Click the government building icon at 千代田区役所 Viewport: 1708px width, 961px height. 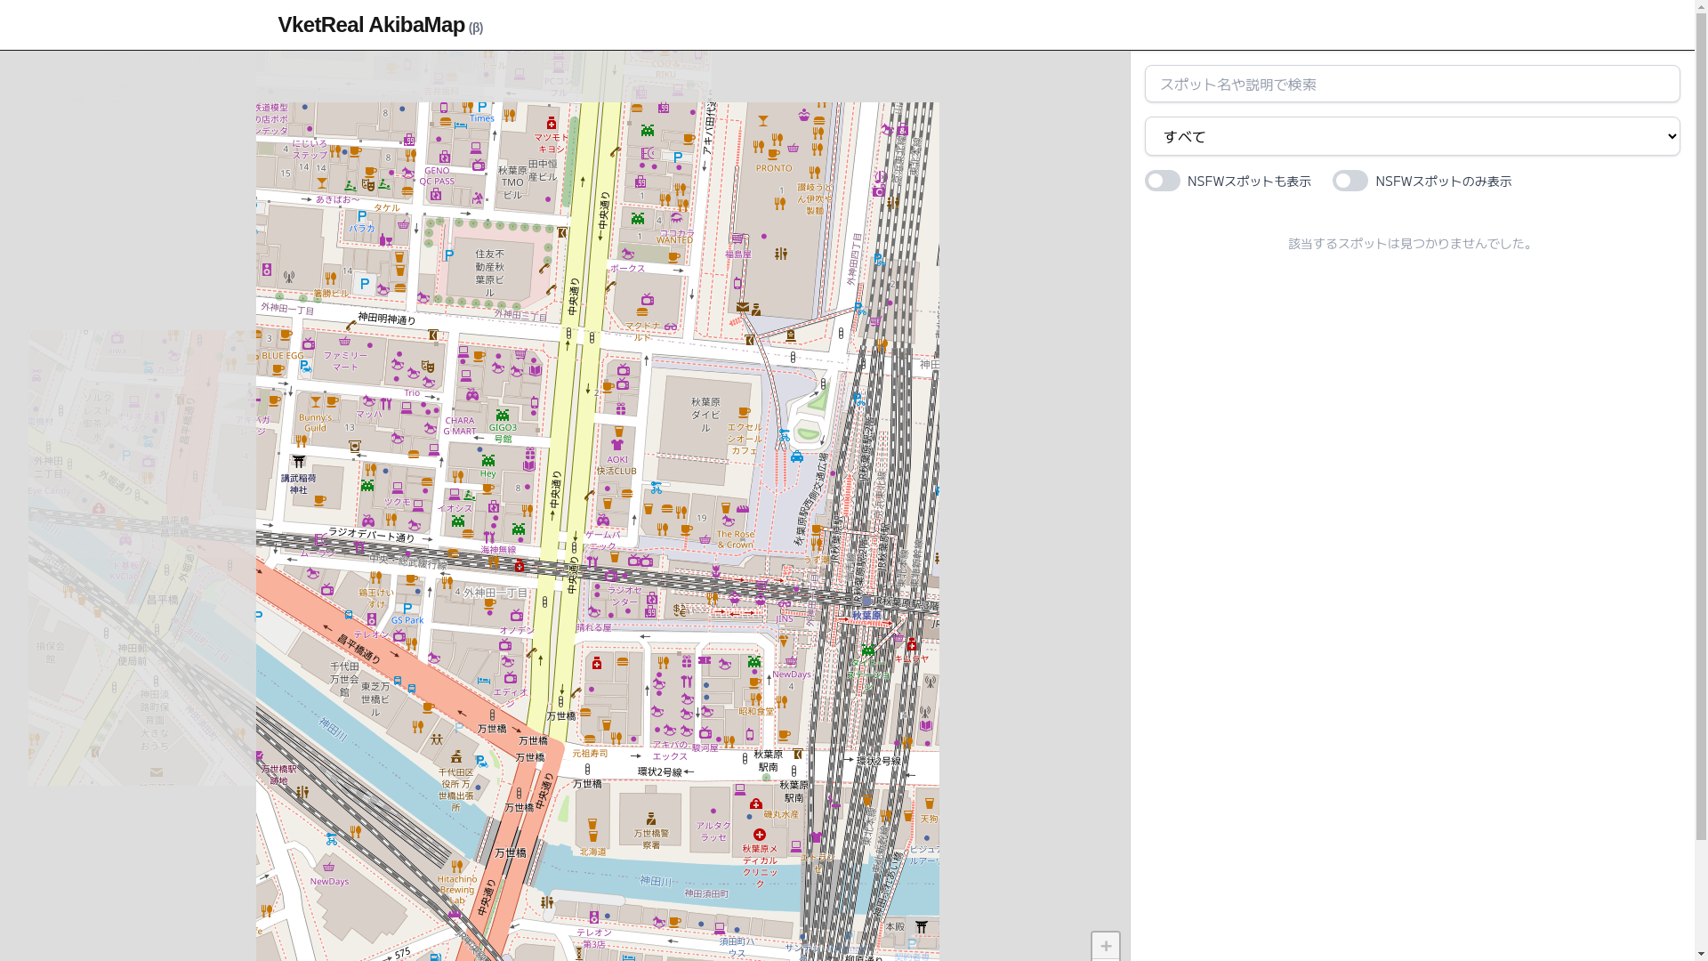point(456,756)
